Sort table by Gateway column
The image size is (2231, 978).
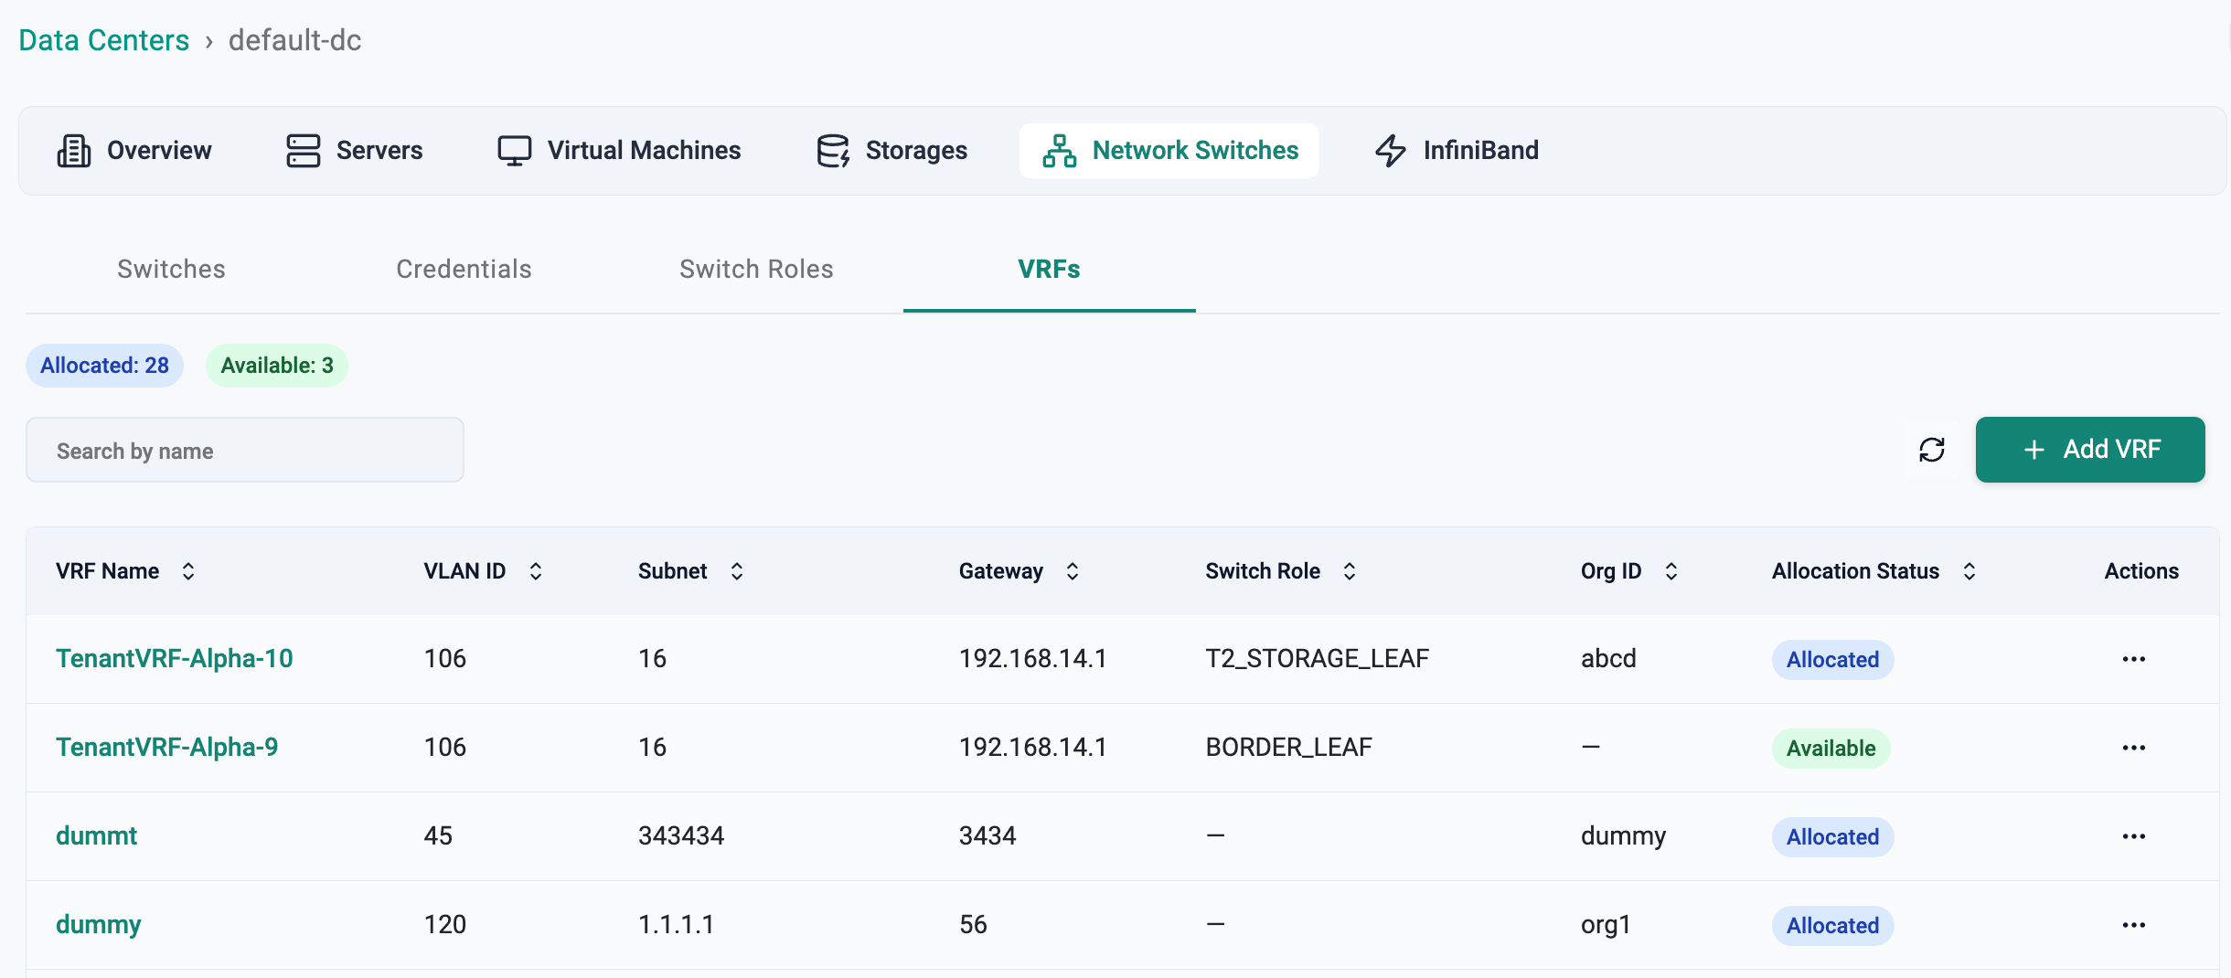point(1073,571)
